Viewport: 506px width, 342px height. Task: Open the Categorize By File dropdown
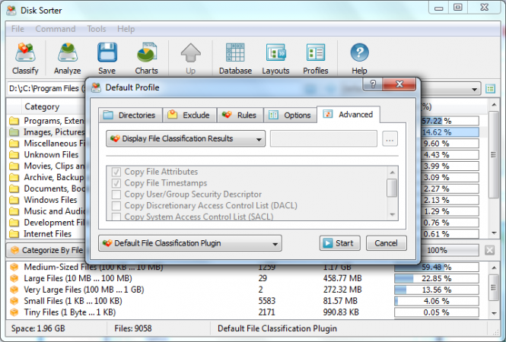[x=45, y=250]
